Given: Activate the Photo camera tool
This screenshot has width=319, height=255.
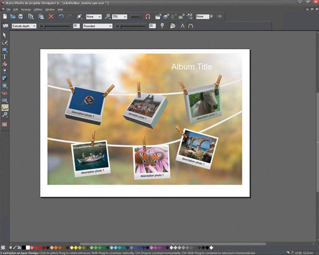Looking at the screenshot, I should 5,100.
